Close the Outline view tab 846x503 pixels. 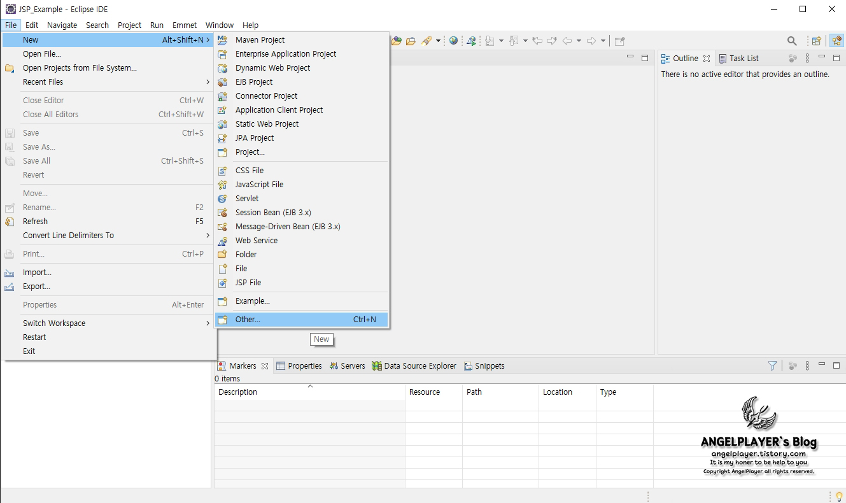[x=707, y=59]
